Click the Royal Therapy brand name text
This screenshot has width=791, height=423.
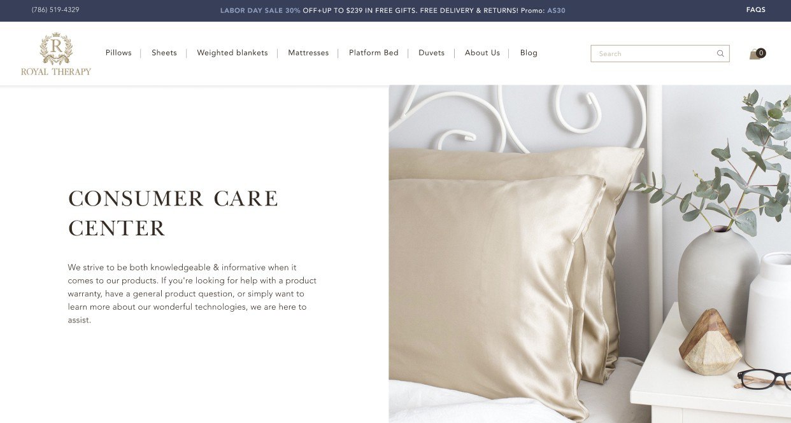click(56, 72)
